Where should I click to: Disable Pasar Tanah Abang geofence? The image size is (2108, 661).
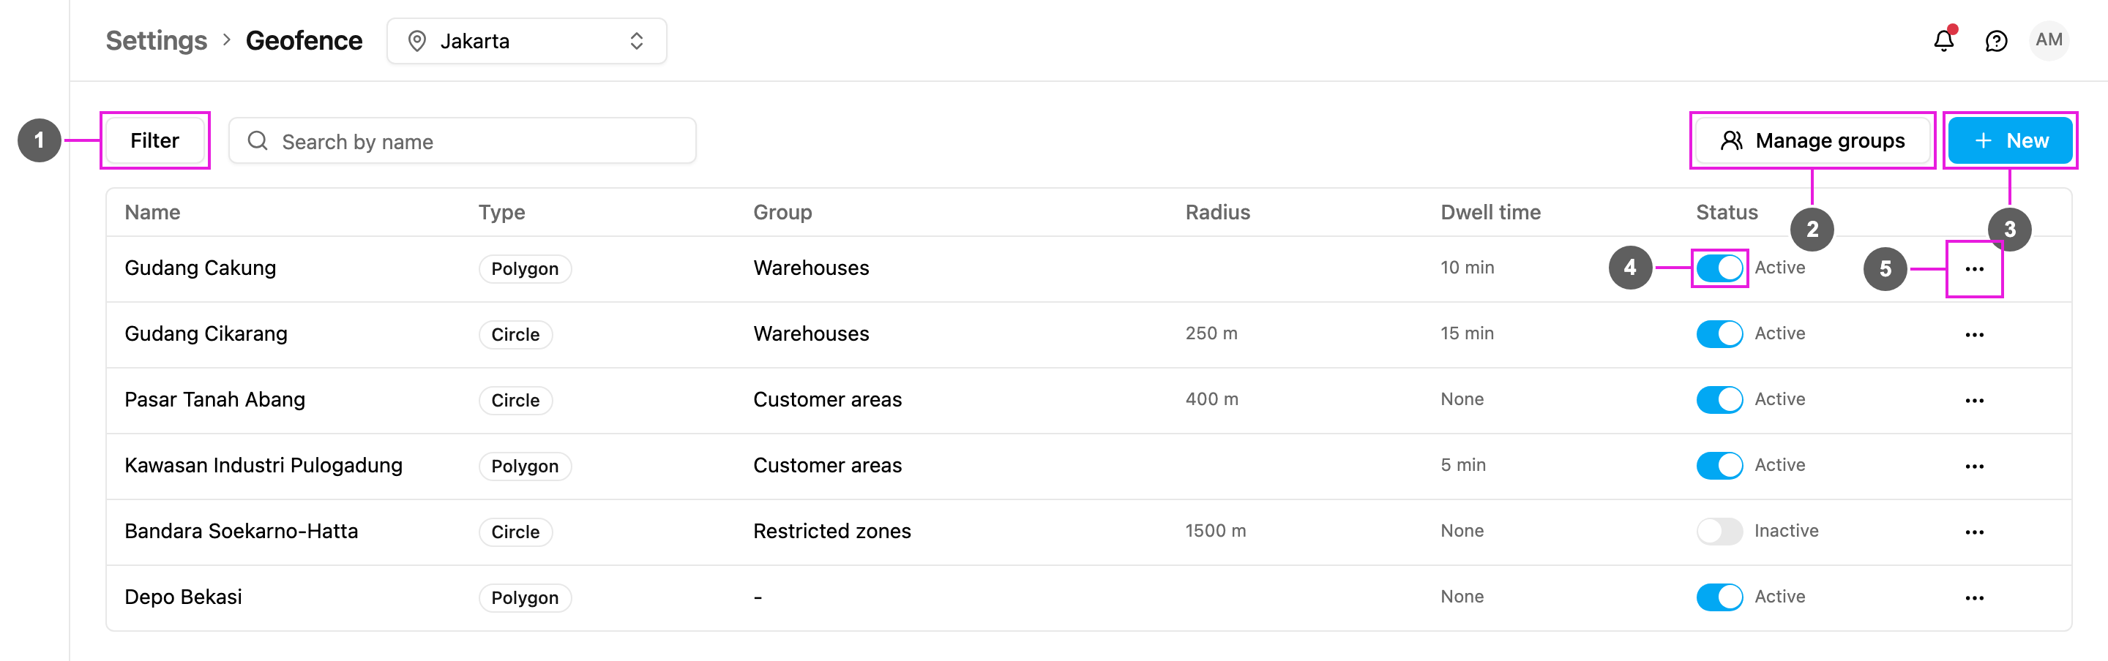tap(1719, 399)
